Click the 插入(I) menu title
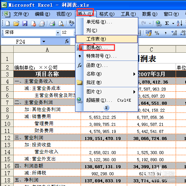This screenshot has height=186, width=186. click(x=85, y=14)
